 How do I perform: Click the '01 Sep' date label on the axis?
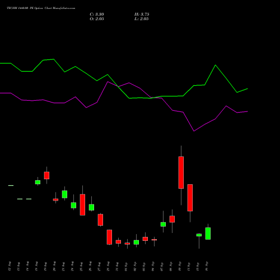pos(126,266)
